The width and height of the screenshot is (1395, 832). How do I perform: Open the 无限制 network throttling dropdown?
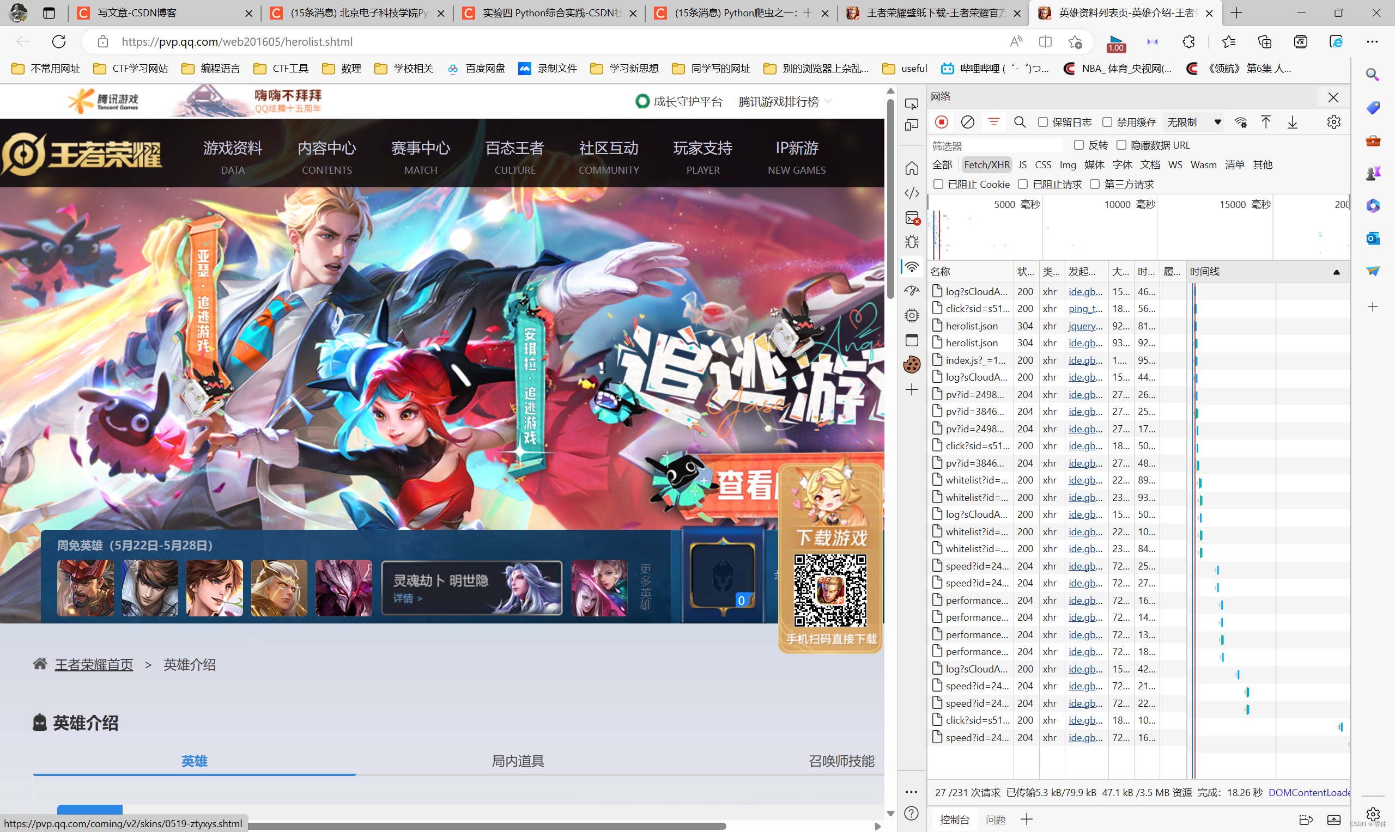(x=1192, y=121)
